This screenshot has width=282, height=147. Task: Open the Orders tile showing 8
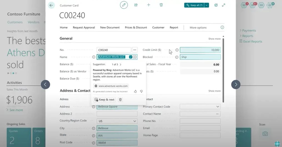coord(39,138)
